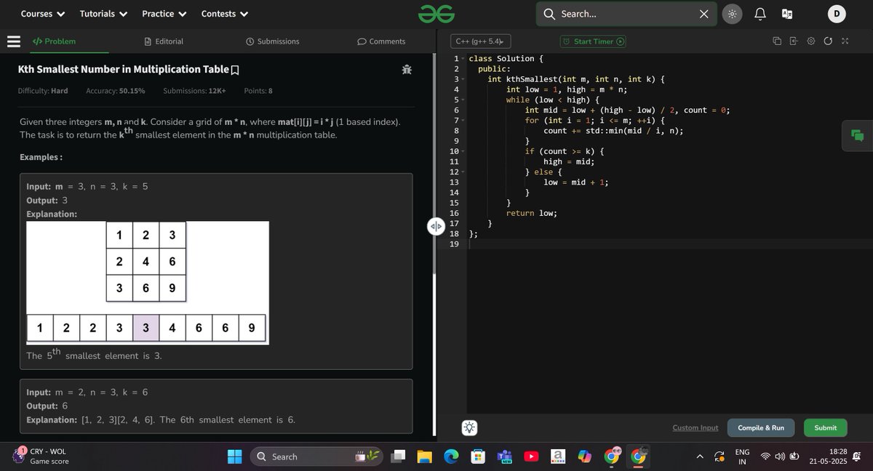Screen dimensions: 873x471
Task: Copy the code with the copy icon
Action: 776,41
